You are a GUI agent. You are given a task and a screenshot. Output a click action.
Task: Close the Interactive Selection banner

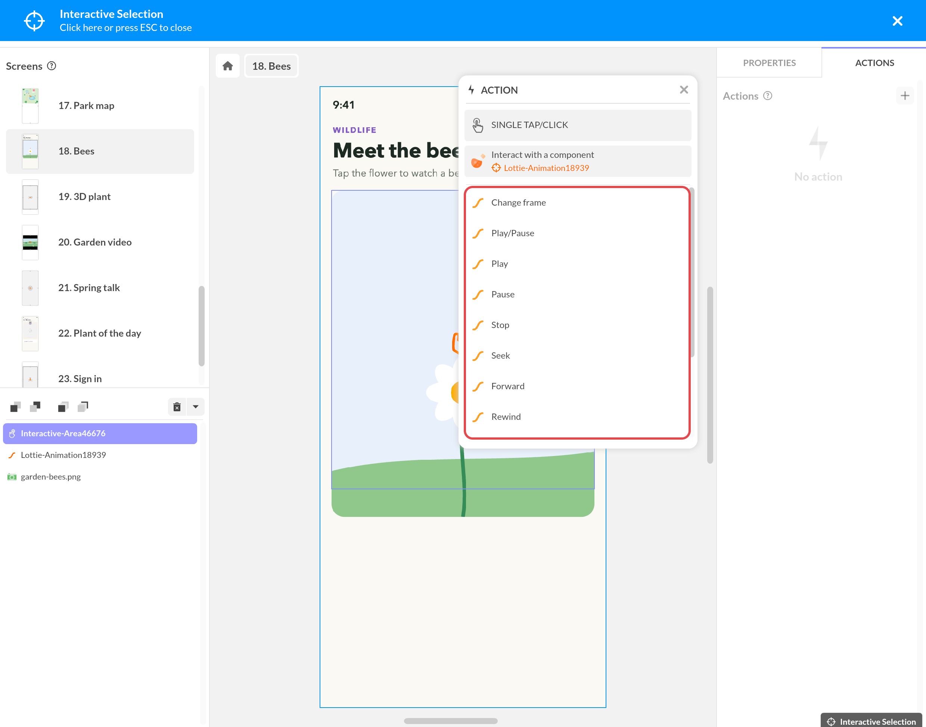click(898, 21)
